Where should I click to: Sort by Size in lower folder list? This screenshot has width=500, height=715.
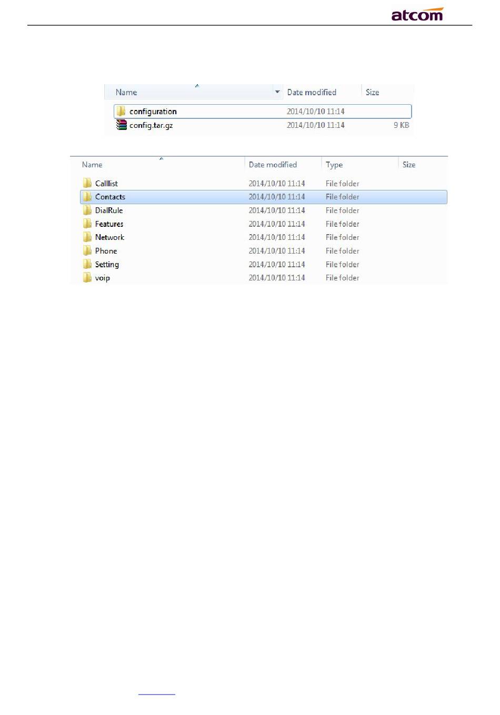point(409,165)
